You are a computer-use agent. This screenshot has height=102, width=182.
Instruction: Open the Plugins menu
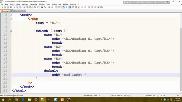[66, 4]
